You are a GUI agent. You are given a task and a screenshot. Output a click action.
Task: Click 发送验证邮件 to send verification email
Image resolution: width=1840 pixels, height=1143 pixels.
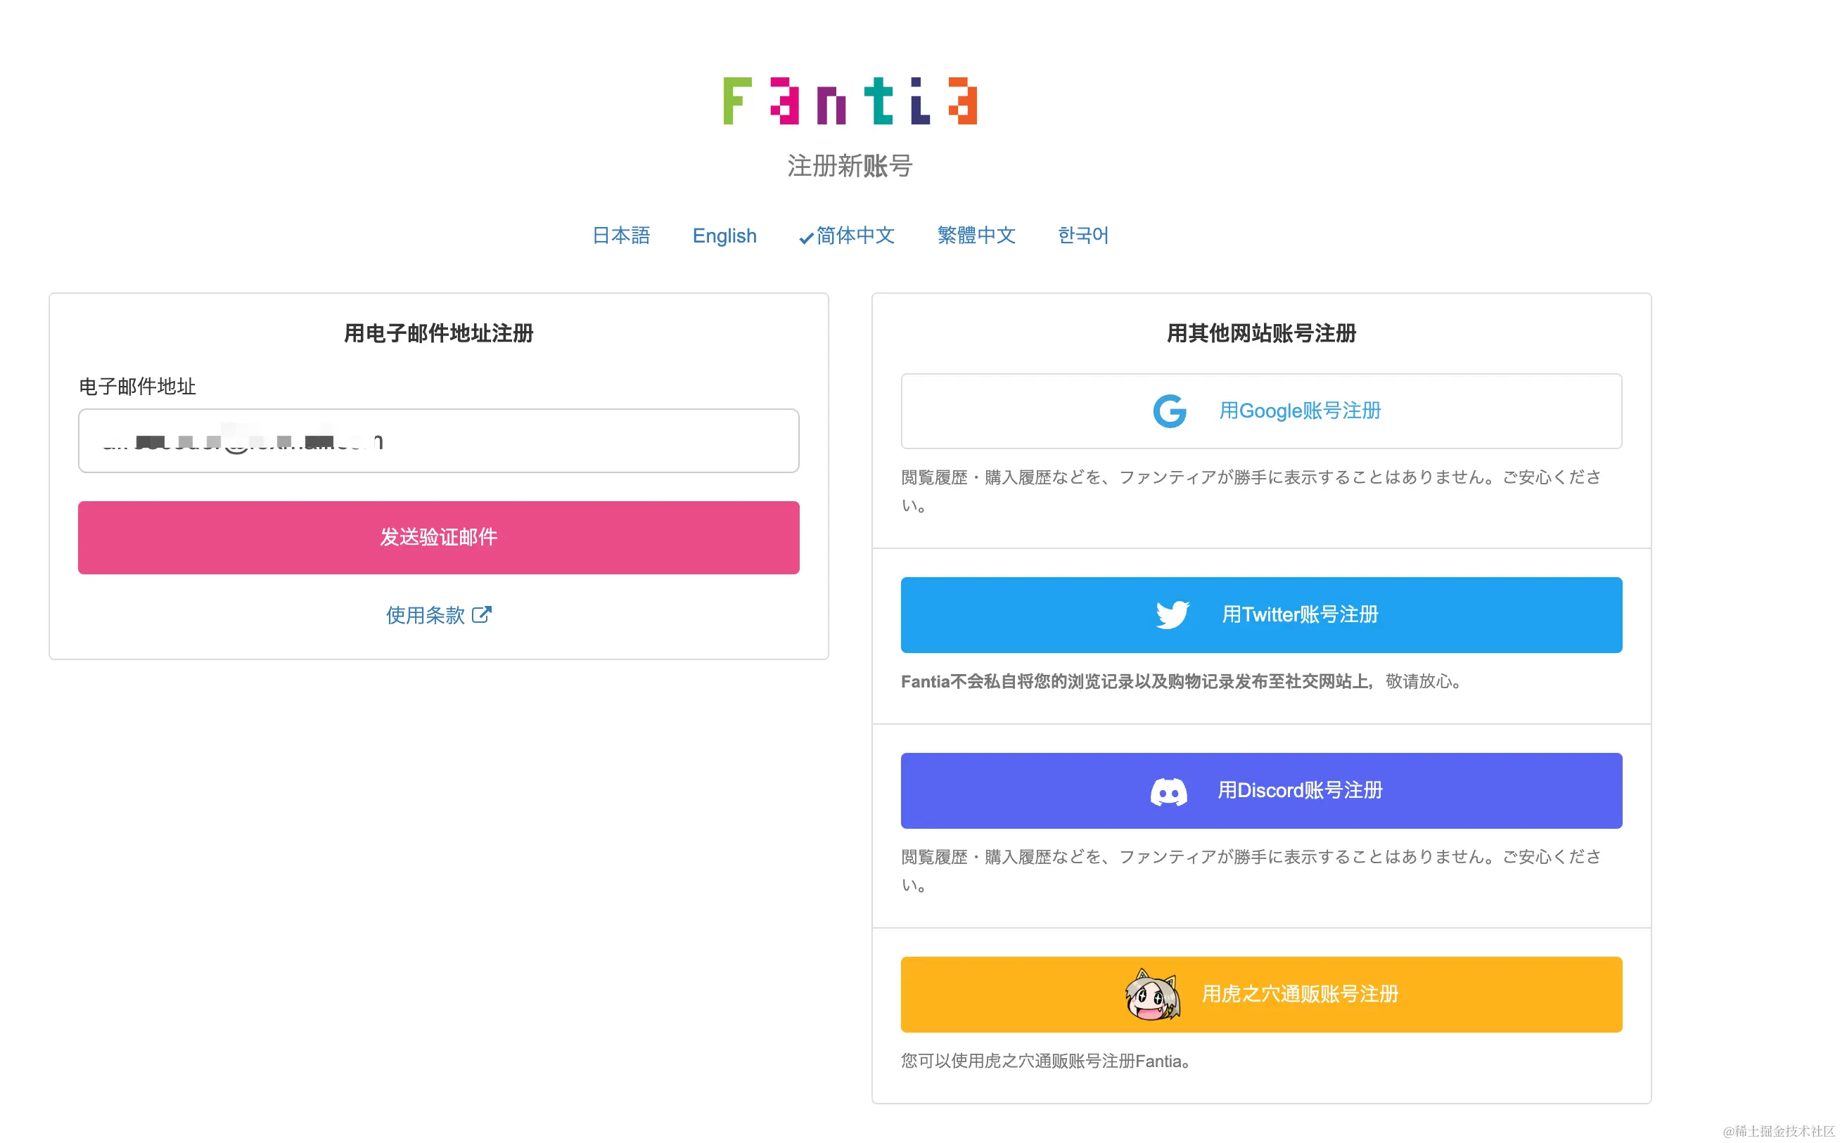[438, 537]
